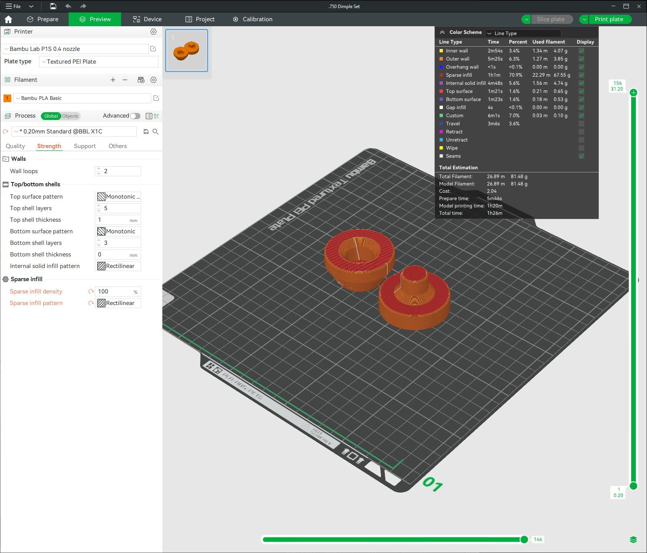Switch process scope to Objects
The image size is (647, 553).
[x=70, y=116]
